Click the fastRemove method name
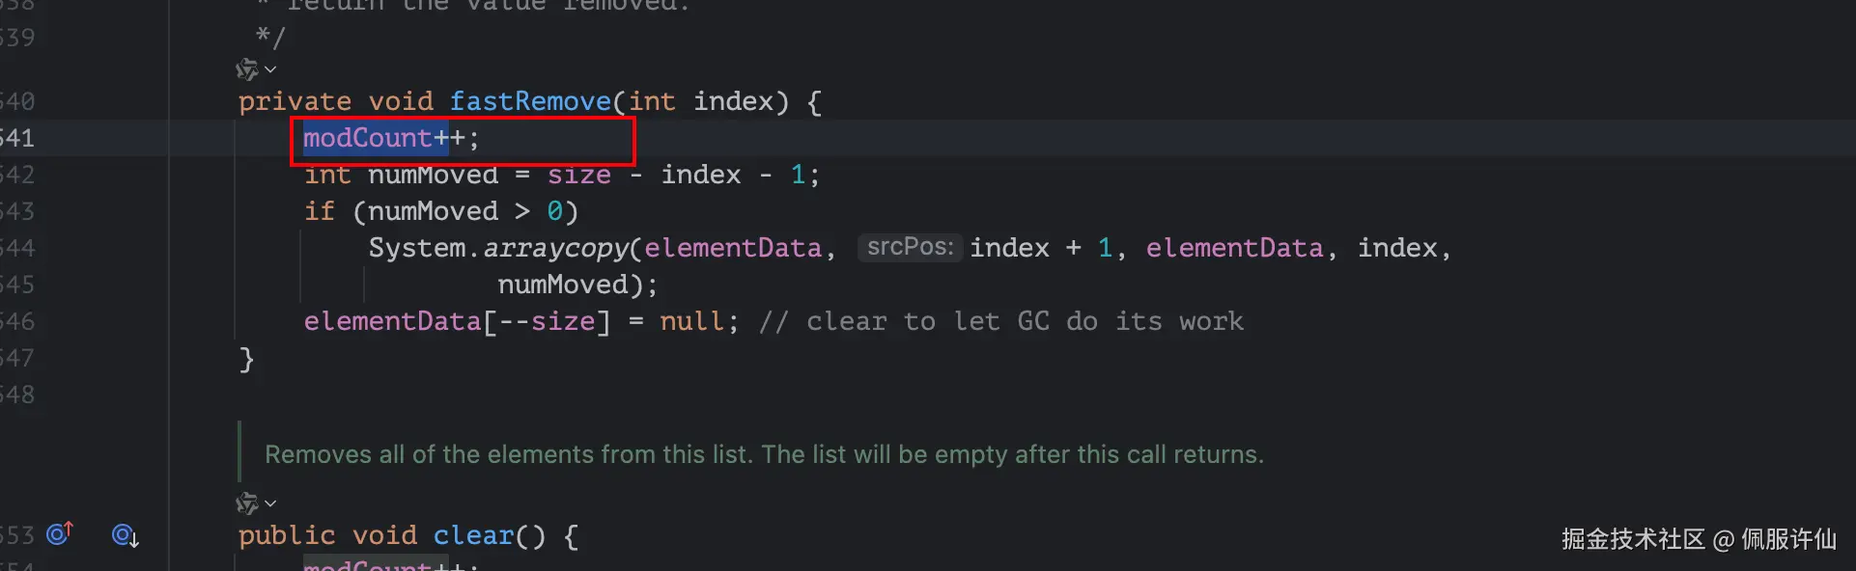 (x=530, y=101)
